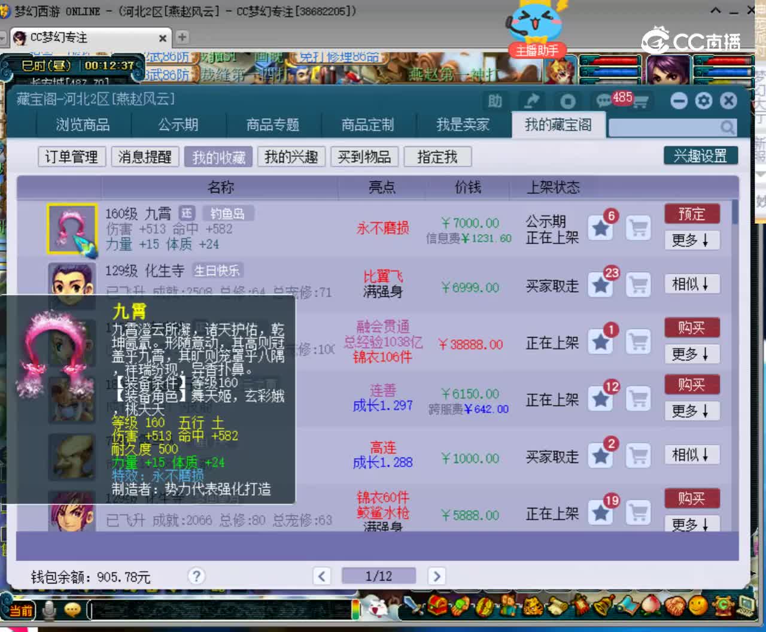Toggle favorite star for ¥38888.00 row
The height and width of the screenshot is (632, 766).
pyautogui.click(x=601, y=342)
